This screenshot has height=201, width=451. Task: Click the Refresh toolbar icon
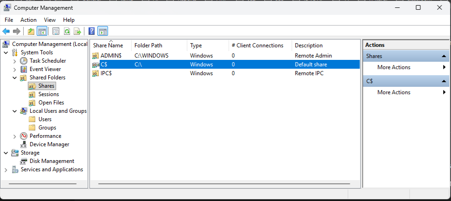(x=67, y=31)
